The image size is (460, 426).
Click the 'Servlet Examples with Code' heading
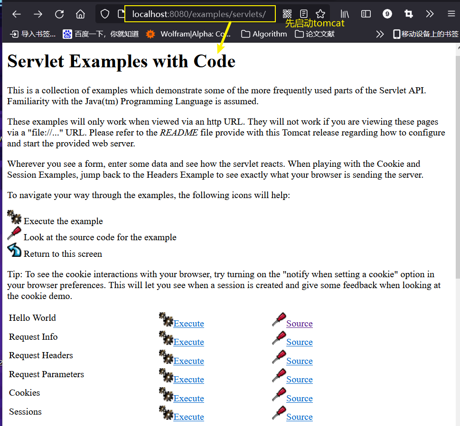pyautogui.click(x=122, y=61)
